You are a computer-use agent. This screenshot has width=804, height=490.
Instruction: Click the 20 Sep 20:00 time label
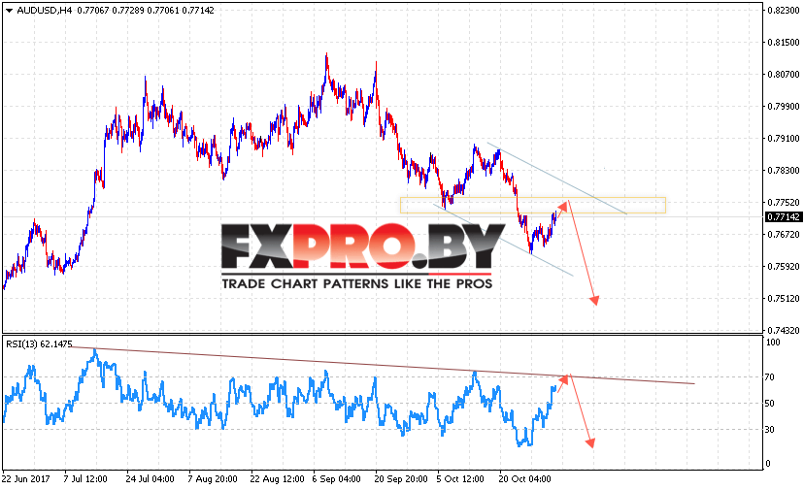[x=401, y=479]
